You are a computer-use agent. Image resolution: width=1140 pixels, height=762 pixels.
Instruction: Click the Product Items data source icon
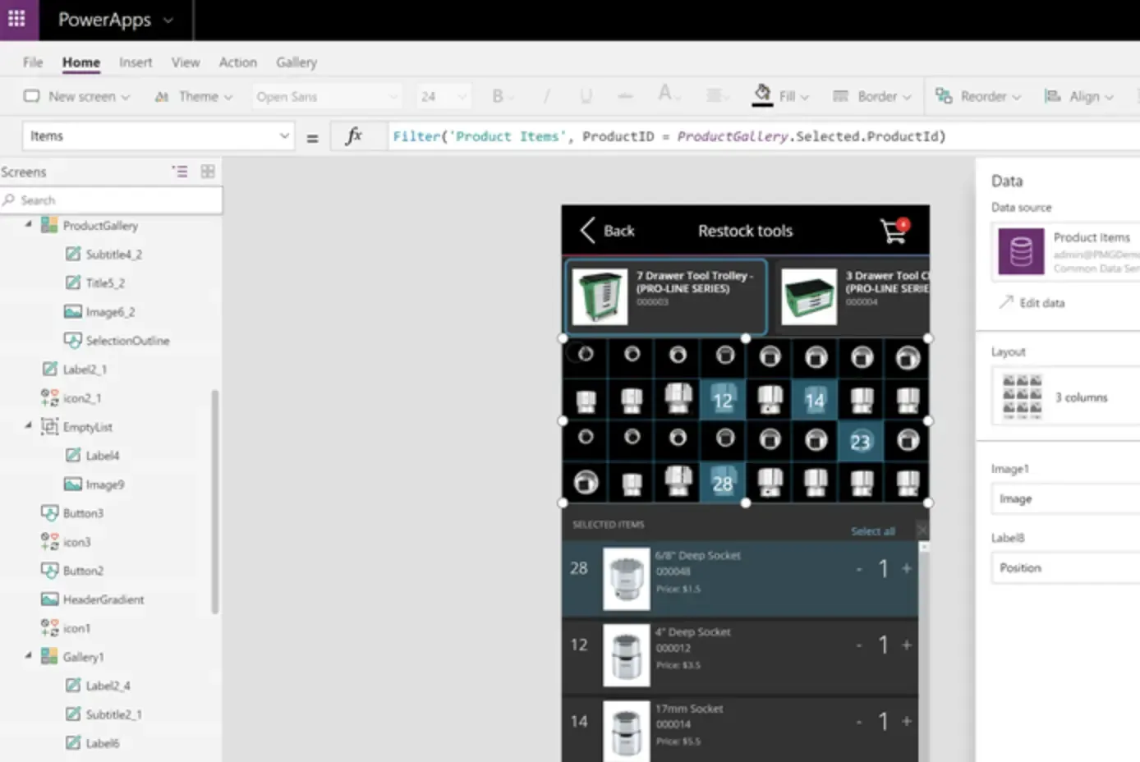(1020, 251)
